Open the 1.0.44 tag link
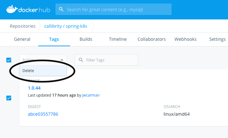Screen dimensions: 228x138 pyautogui.click(x=34, y=88)
